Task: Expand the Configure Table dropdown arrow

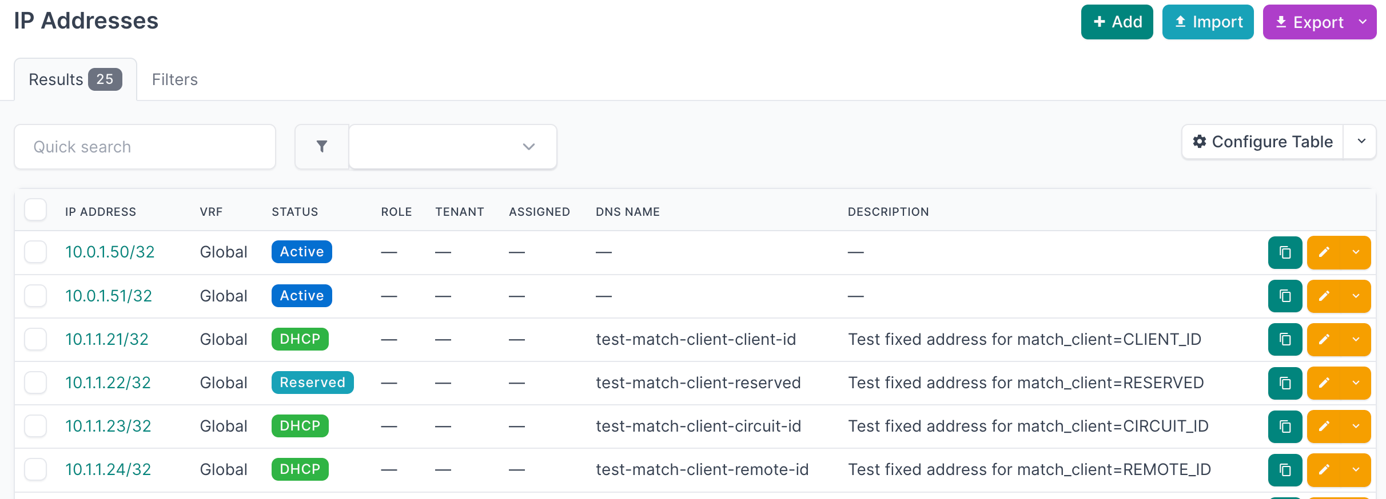Action: click(x=1361, y=142)
